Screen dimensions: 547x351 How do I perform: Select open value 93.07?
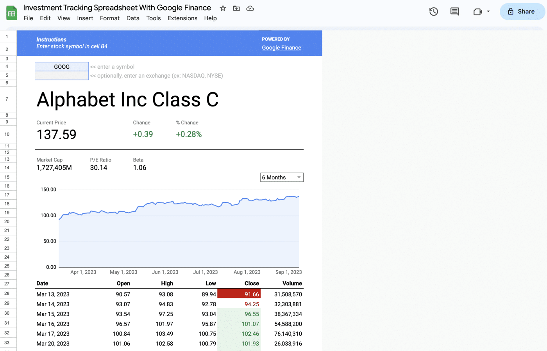pos(123,304)
